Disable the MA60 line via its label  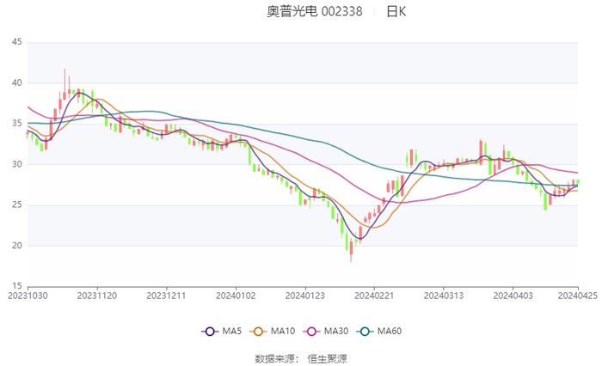[x=390, y=332]
